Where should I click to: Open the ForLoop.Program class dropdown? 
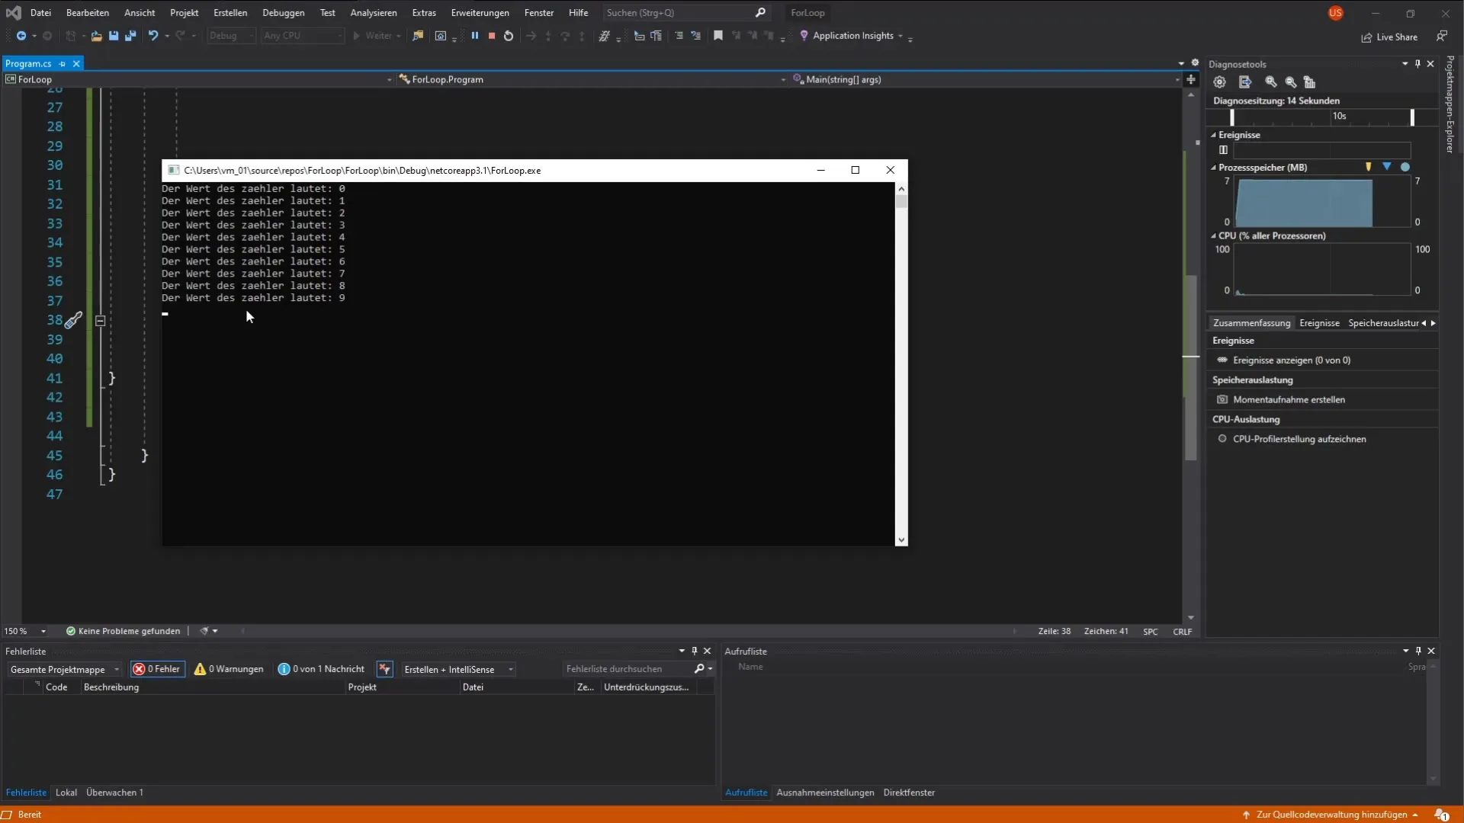click(x=592, y=79)
